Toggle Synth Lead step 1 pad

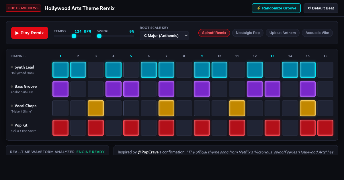point(60,70)
